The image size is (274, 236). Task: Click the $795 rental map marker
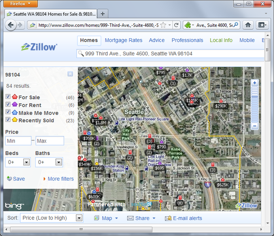[160, 72]
